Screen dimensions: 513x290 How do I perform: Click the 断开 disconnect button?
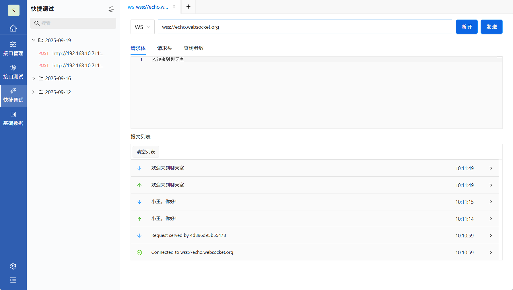[x=467, y=27]
